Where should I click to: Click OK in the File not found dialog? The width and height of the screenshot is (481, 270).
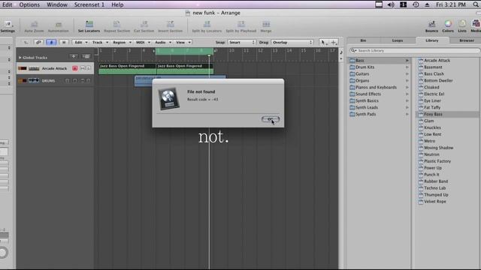pos(271,119)
